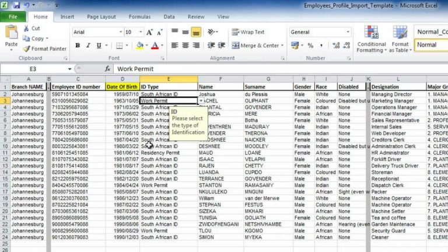
Task: Switch to the Formulas tab
Action: point(139,17)
